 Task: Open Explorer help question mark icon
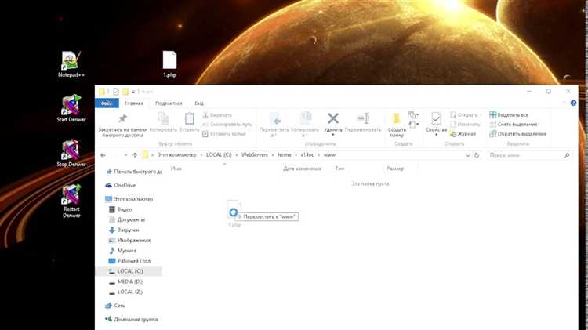click(573, 103)
